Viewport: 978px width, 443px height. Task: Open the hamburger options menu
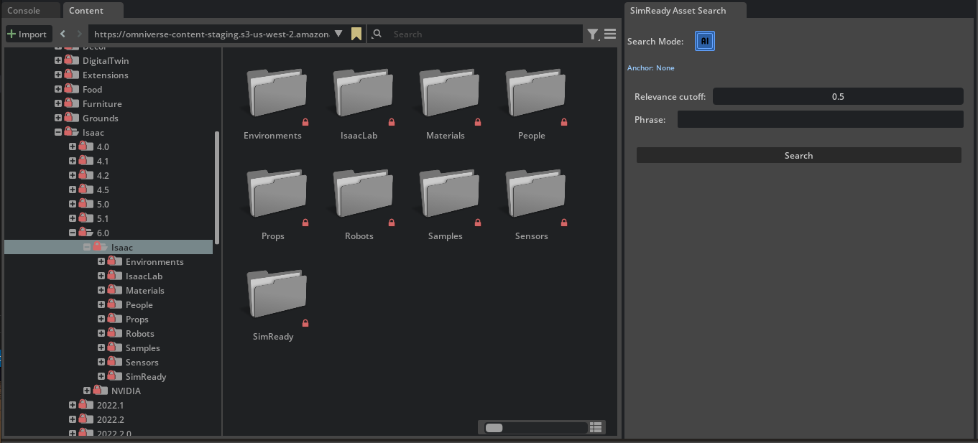pyautogui.click(x=610, y=34)
